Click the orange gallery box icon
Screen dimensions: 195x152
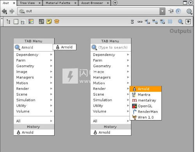point(57,21)
